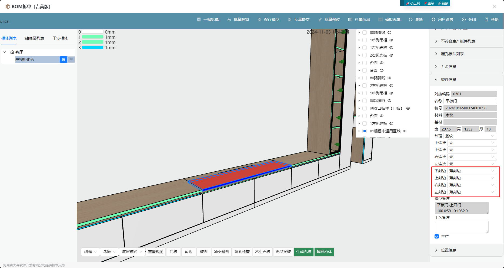Click the 批量修改 edit pencil icon
Screen dimensions: 504x268
tap(320, 19)
